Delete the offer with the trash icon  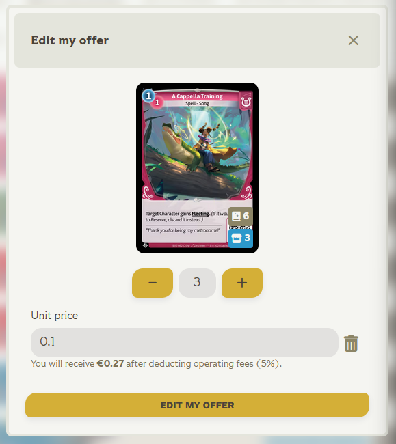click(351, 344)
